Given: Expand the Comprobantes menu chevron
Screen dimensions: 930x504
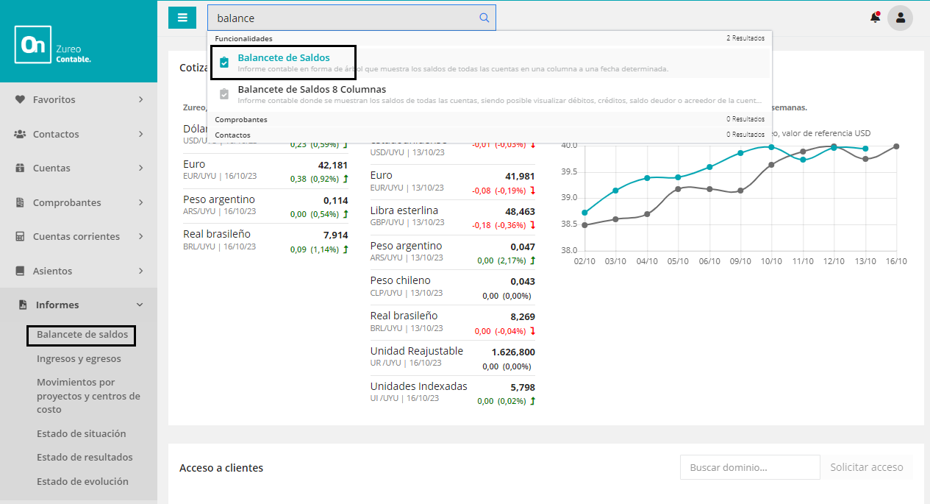Looking at the screenshot, I should point(140,202).
